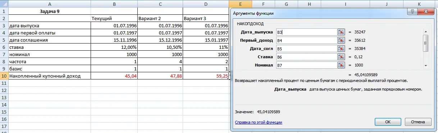Select the Вариант 3 header cell
Image resolution: width=438 pixels, height=133 pixels.
pos(206,18)
